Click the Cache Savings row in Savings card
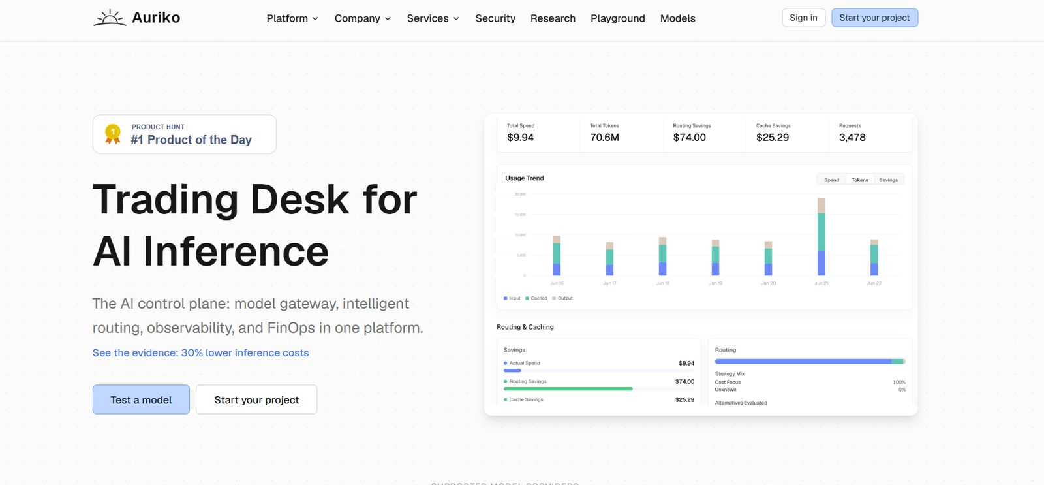The width and height of the screenshot is (1044, 485). coord(599,399)
